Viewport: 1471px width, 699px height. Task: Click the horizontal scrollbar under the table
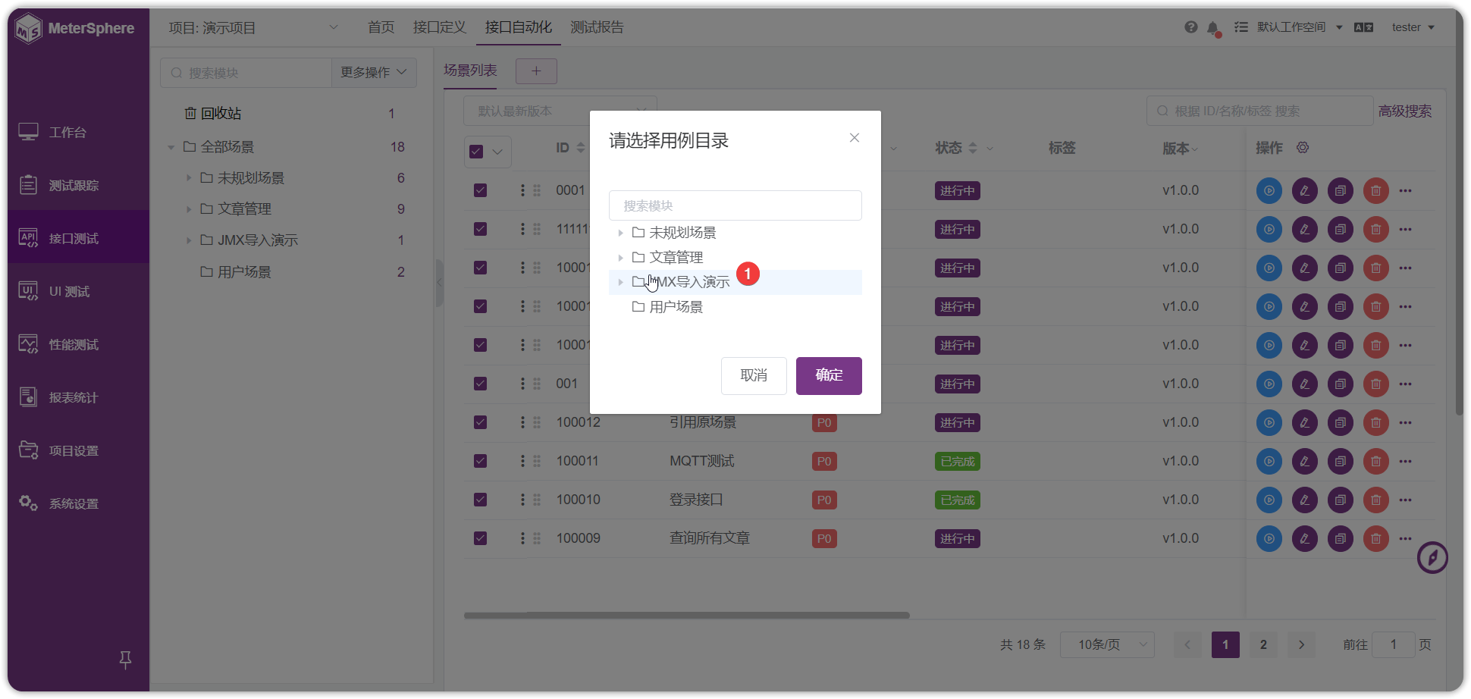(686, 616)
